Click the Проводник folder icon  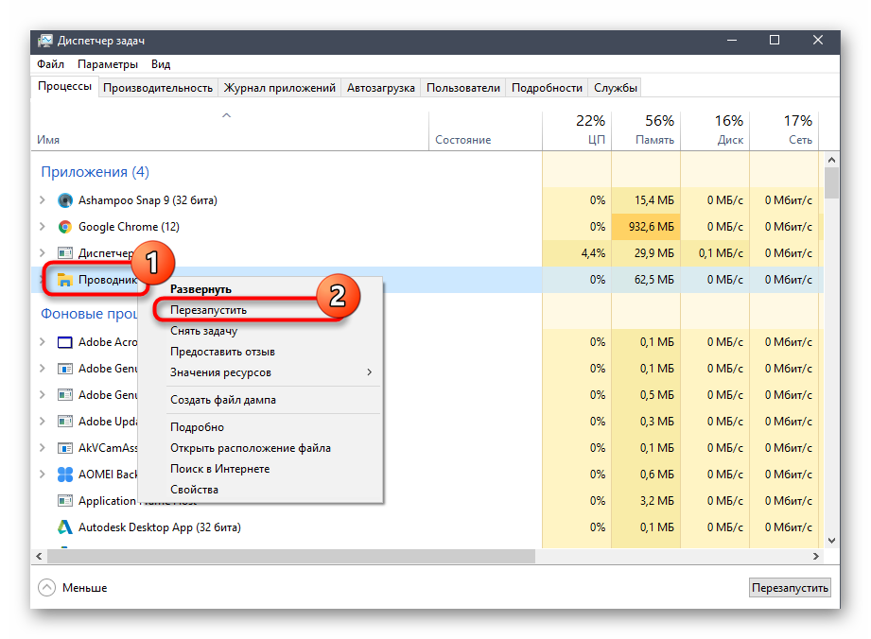click(65, 280)
